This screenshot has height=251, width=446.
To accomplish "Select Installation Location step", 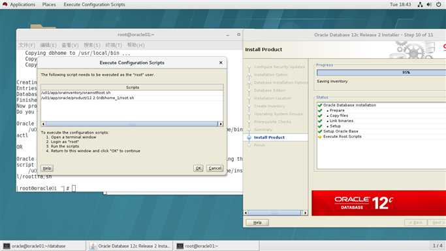I will click(x=272, y=98).
